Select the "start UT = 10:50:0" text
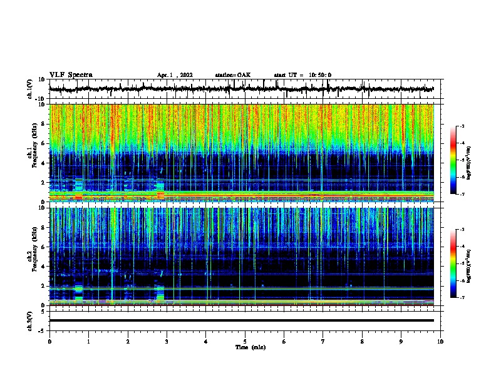This screenshot has height=383, width=496. click(x=302, y=75)
